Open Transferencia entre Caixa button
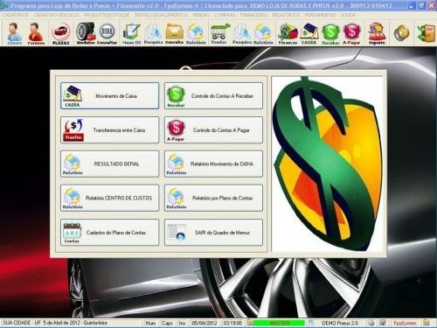This screenshot has height=328, width=437. point(110,130)
